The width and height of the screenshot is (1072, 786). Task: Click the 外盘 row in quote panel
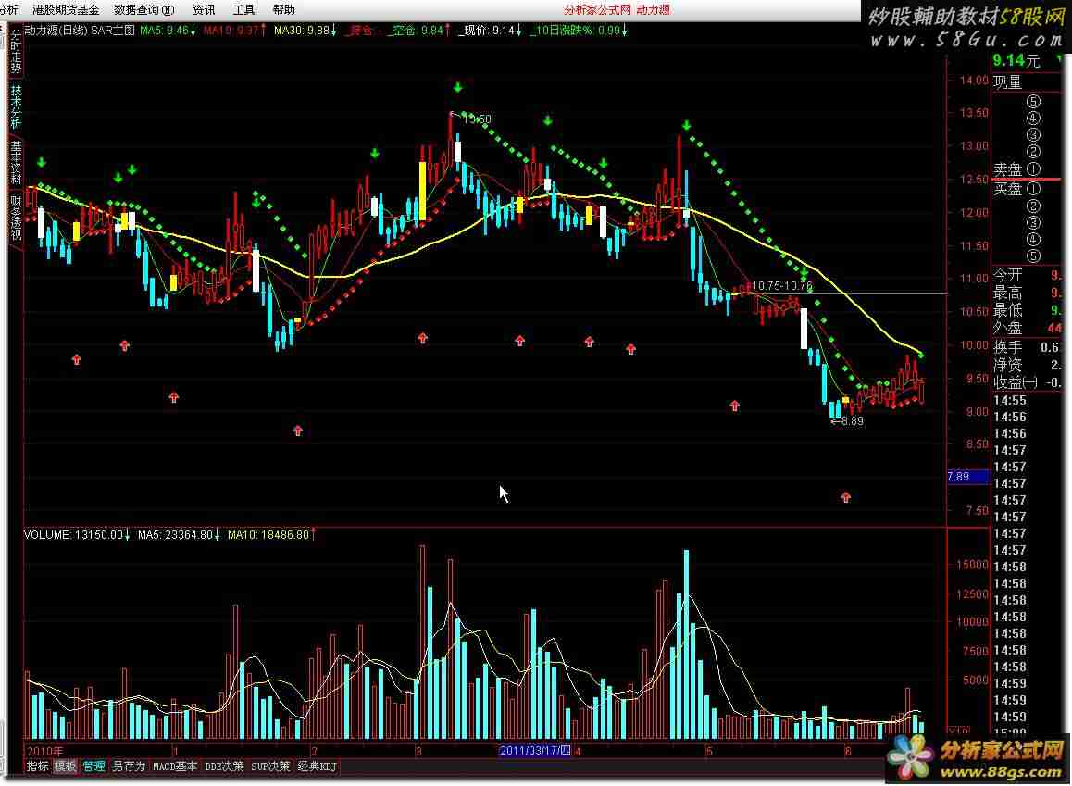tap(1028, 328)
